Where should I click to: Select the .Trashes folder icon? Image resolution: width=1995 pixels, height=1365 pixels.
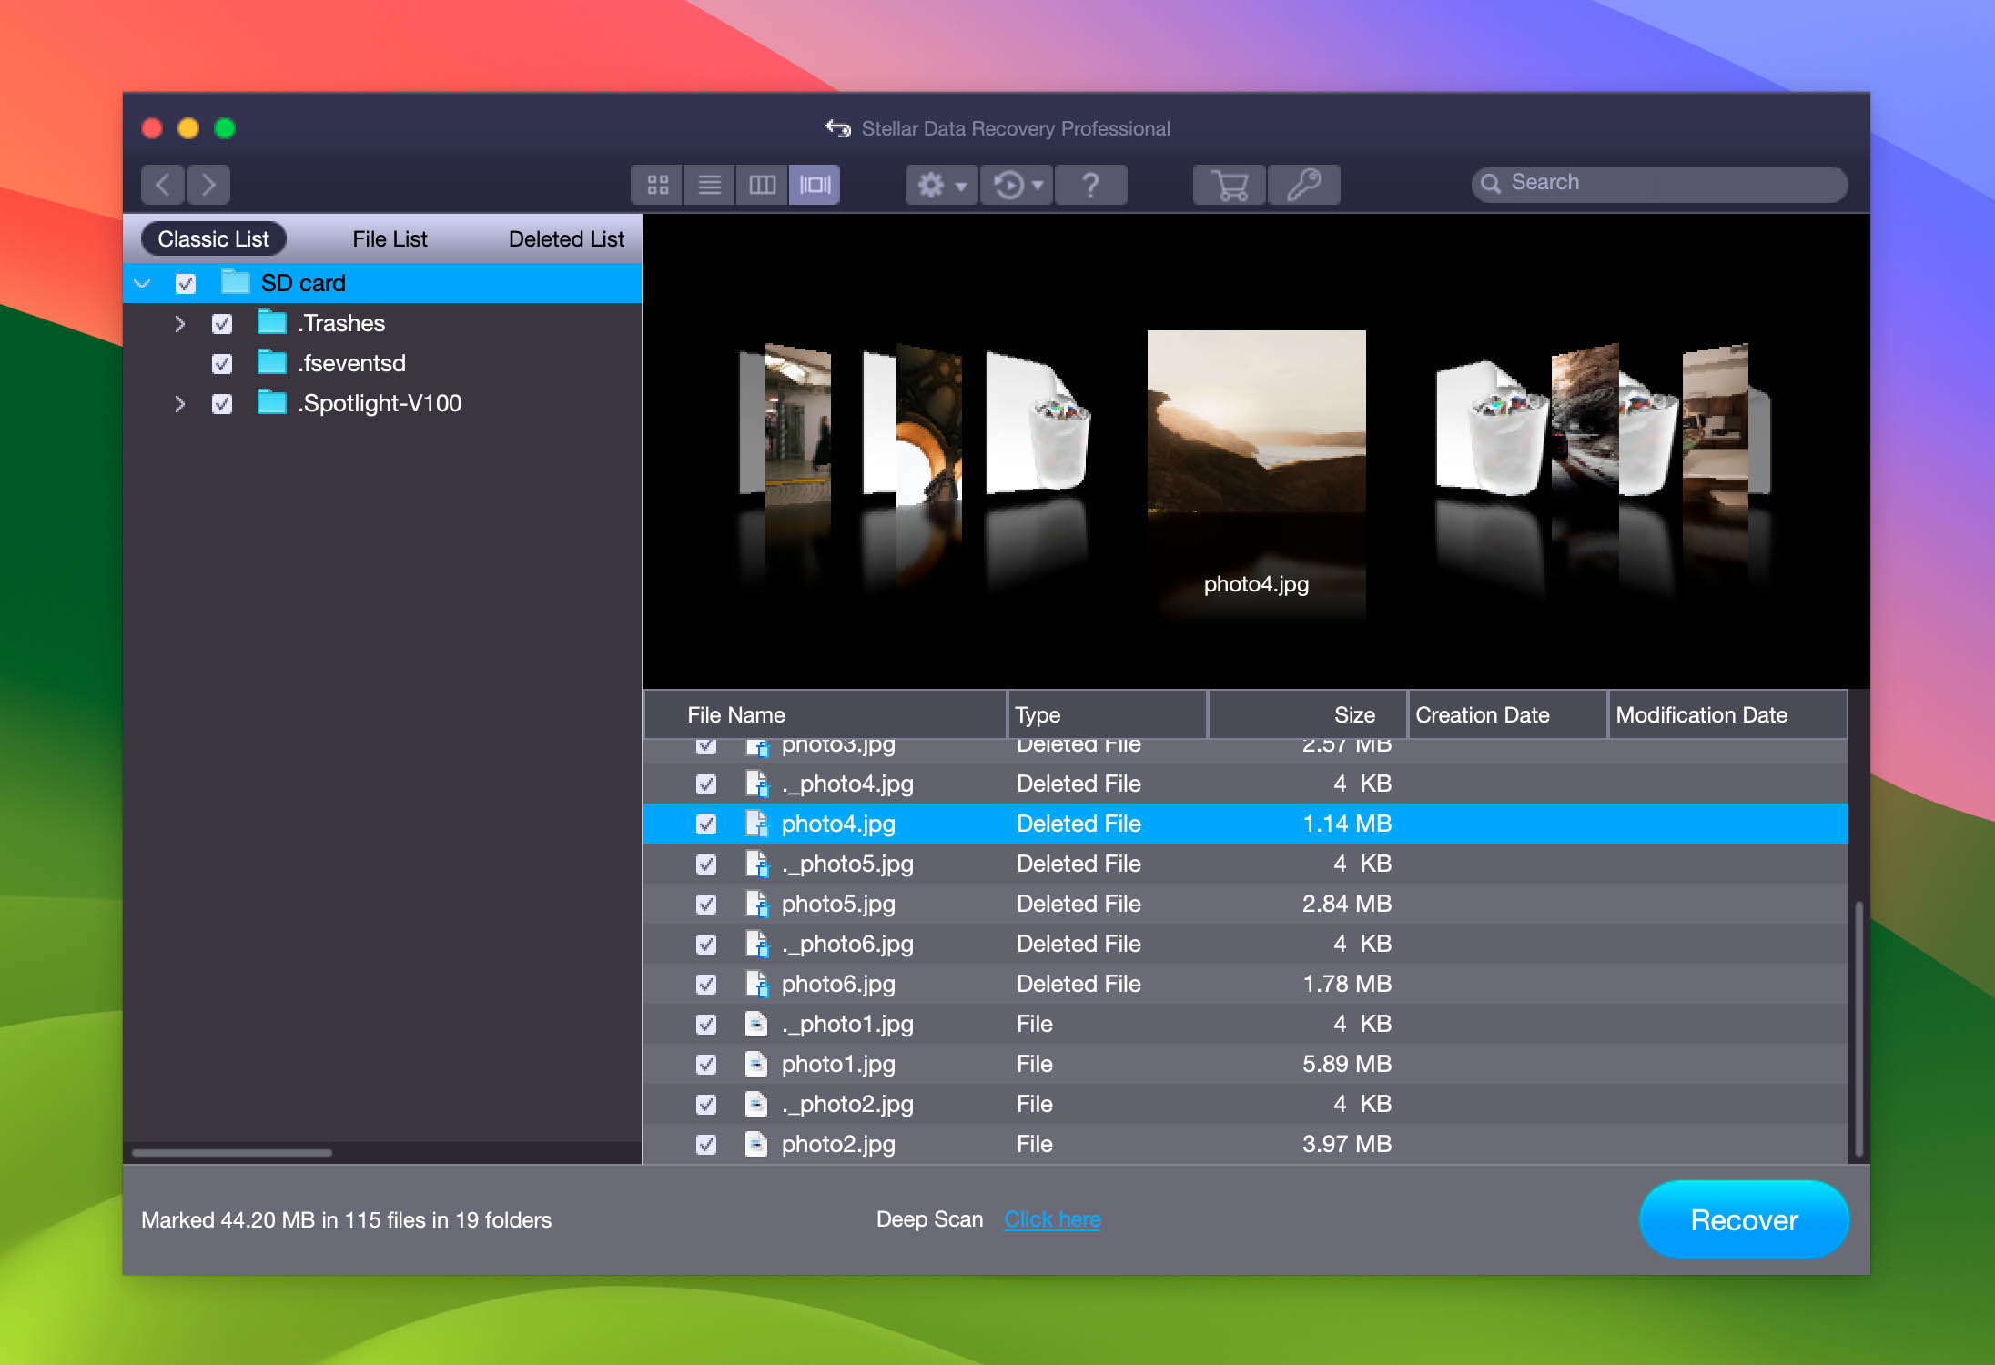click(x=272, y=322)
